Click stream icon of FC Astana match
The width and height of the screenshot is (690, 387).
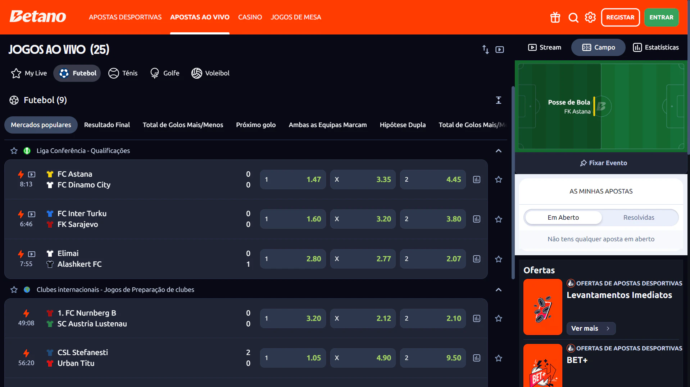pyautogui.click(x=32, y=174)
